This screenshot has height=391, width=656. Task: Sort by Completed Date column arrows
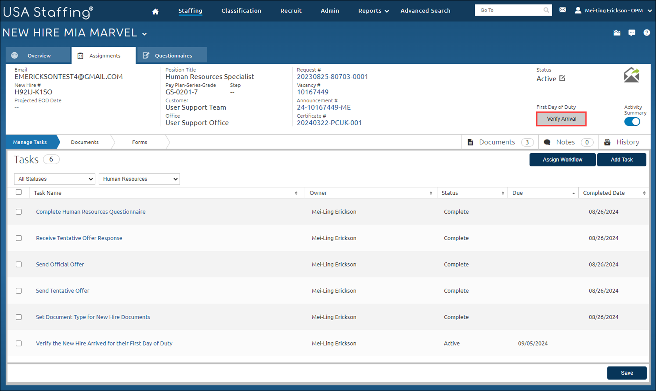coord(644,193)
